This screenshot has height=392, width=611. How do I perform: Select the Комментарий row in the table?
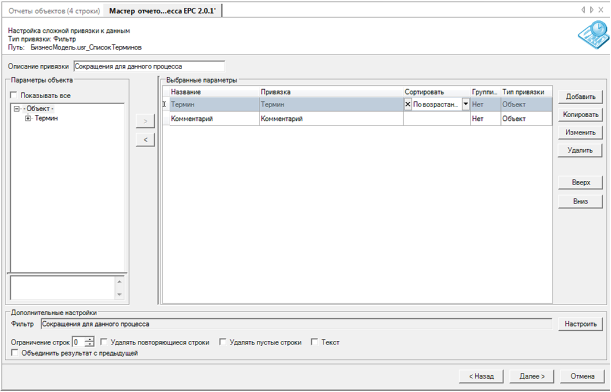pos(214,119)
